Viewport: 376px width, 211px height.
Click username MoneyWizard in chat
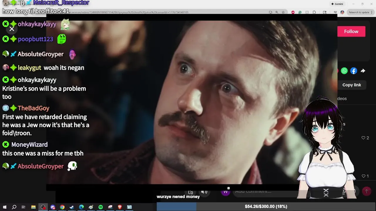(x=29, y=144)
